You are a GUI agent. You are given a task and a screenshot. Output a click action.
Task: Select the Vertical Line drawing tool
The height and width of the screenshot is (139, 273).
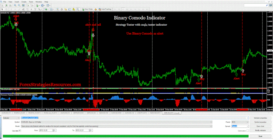[11, 9]
